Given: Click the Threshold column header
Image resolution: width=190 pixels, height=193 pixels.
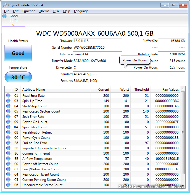Looking at the screenshot, I should 140,90.
